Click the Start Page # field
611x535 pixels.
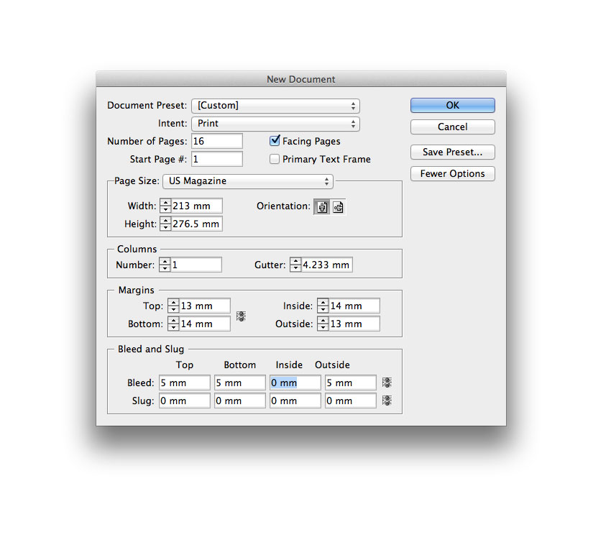tap(216, 159)
